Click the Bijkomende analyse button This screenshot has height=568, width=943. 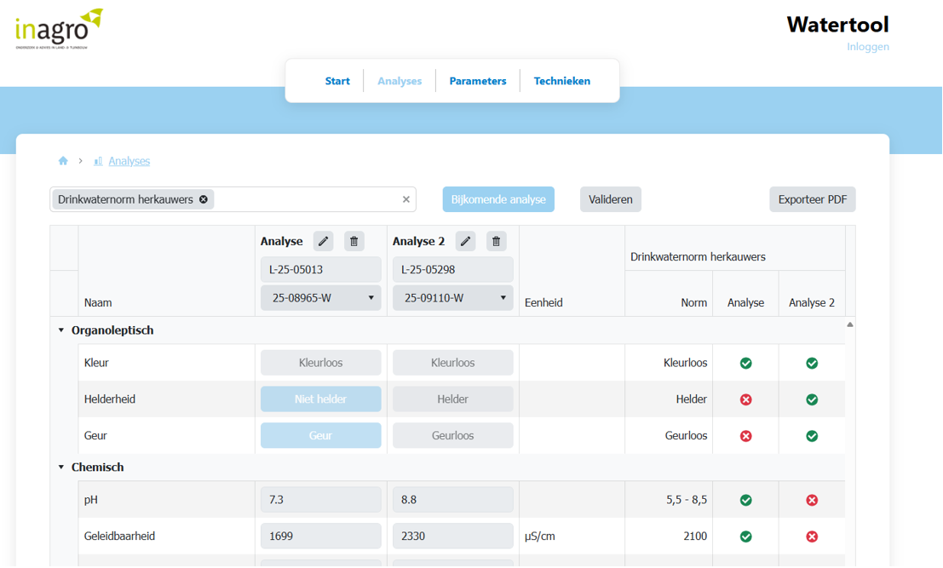(x=498, y=199)
